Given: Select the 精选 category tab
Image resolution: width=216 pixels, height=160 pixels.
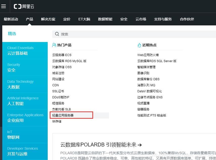Looking at the screenshot, I should click(12, 34).
